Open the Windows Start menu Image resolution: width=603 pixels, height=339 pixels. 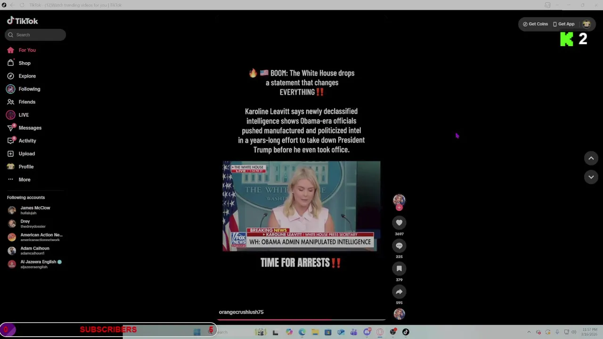point(197,332)
